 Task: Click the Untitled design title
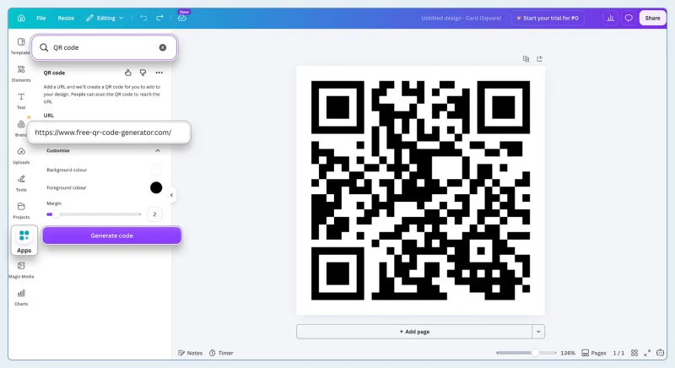click(x=461, y=18)
